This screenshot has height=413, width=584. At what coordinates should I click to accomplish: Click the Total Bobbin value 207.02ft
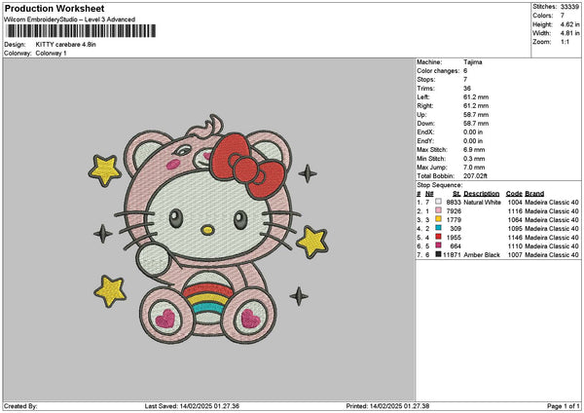(475, 176)
